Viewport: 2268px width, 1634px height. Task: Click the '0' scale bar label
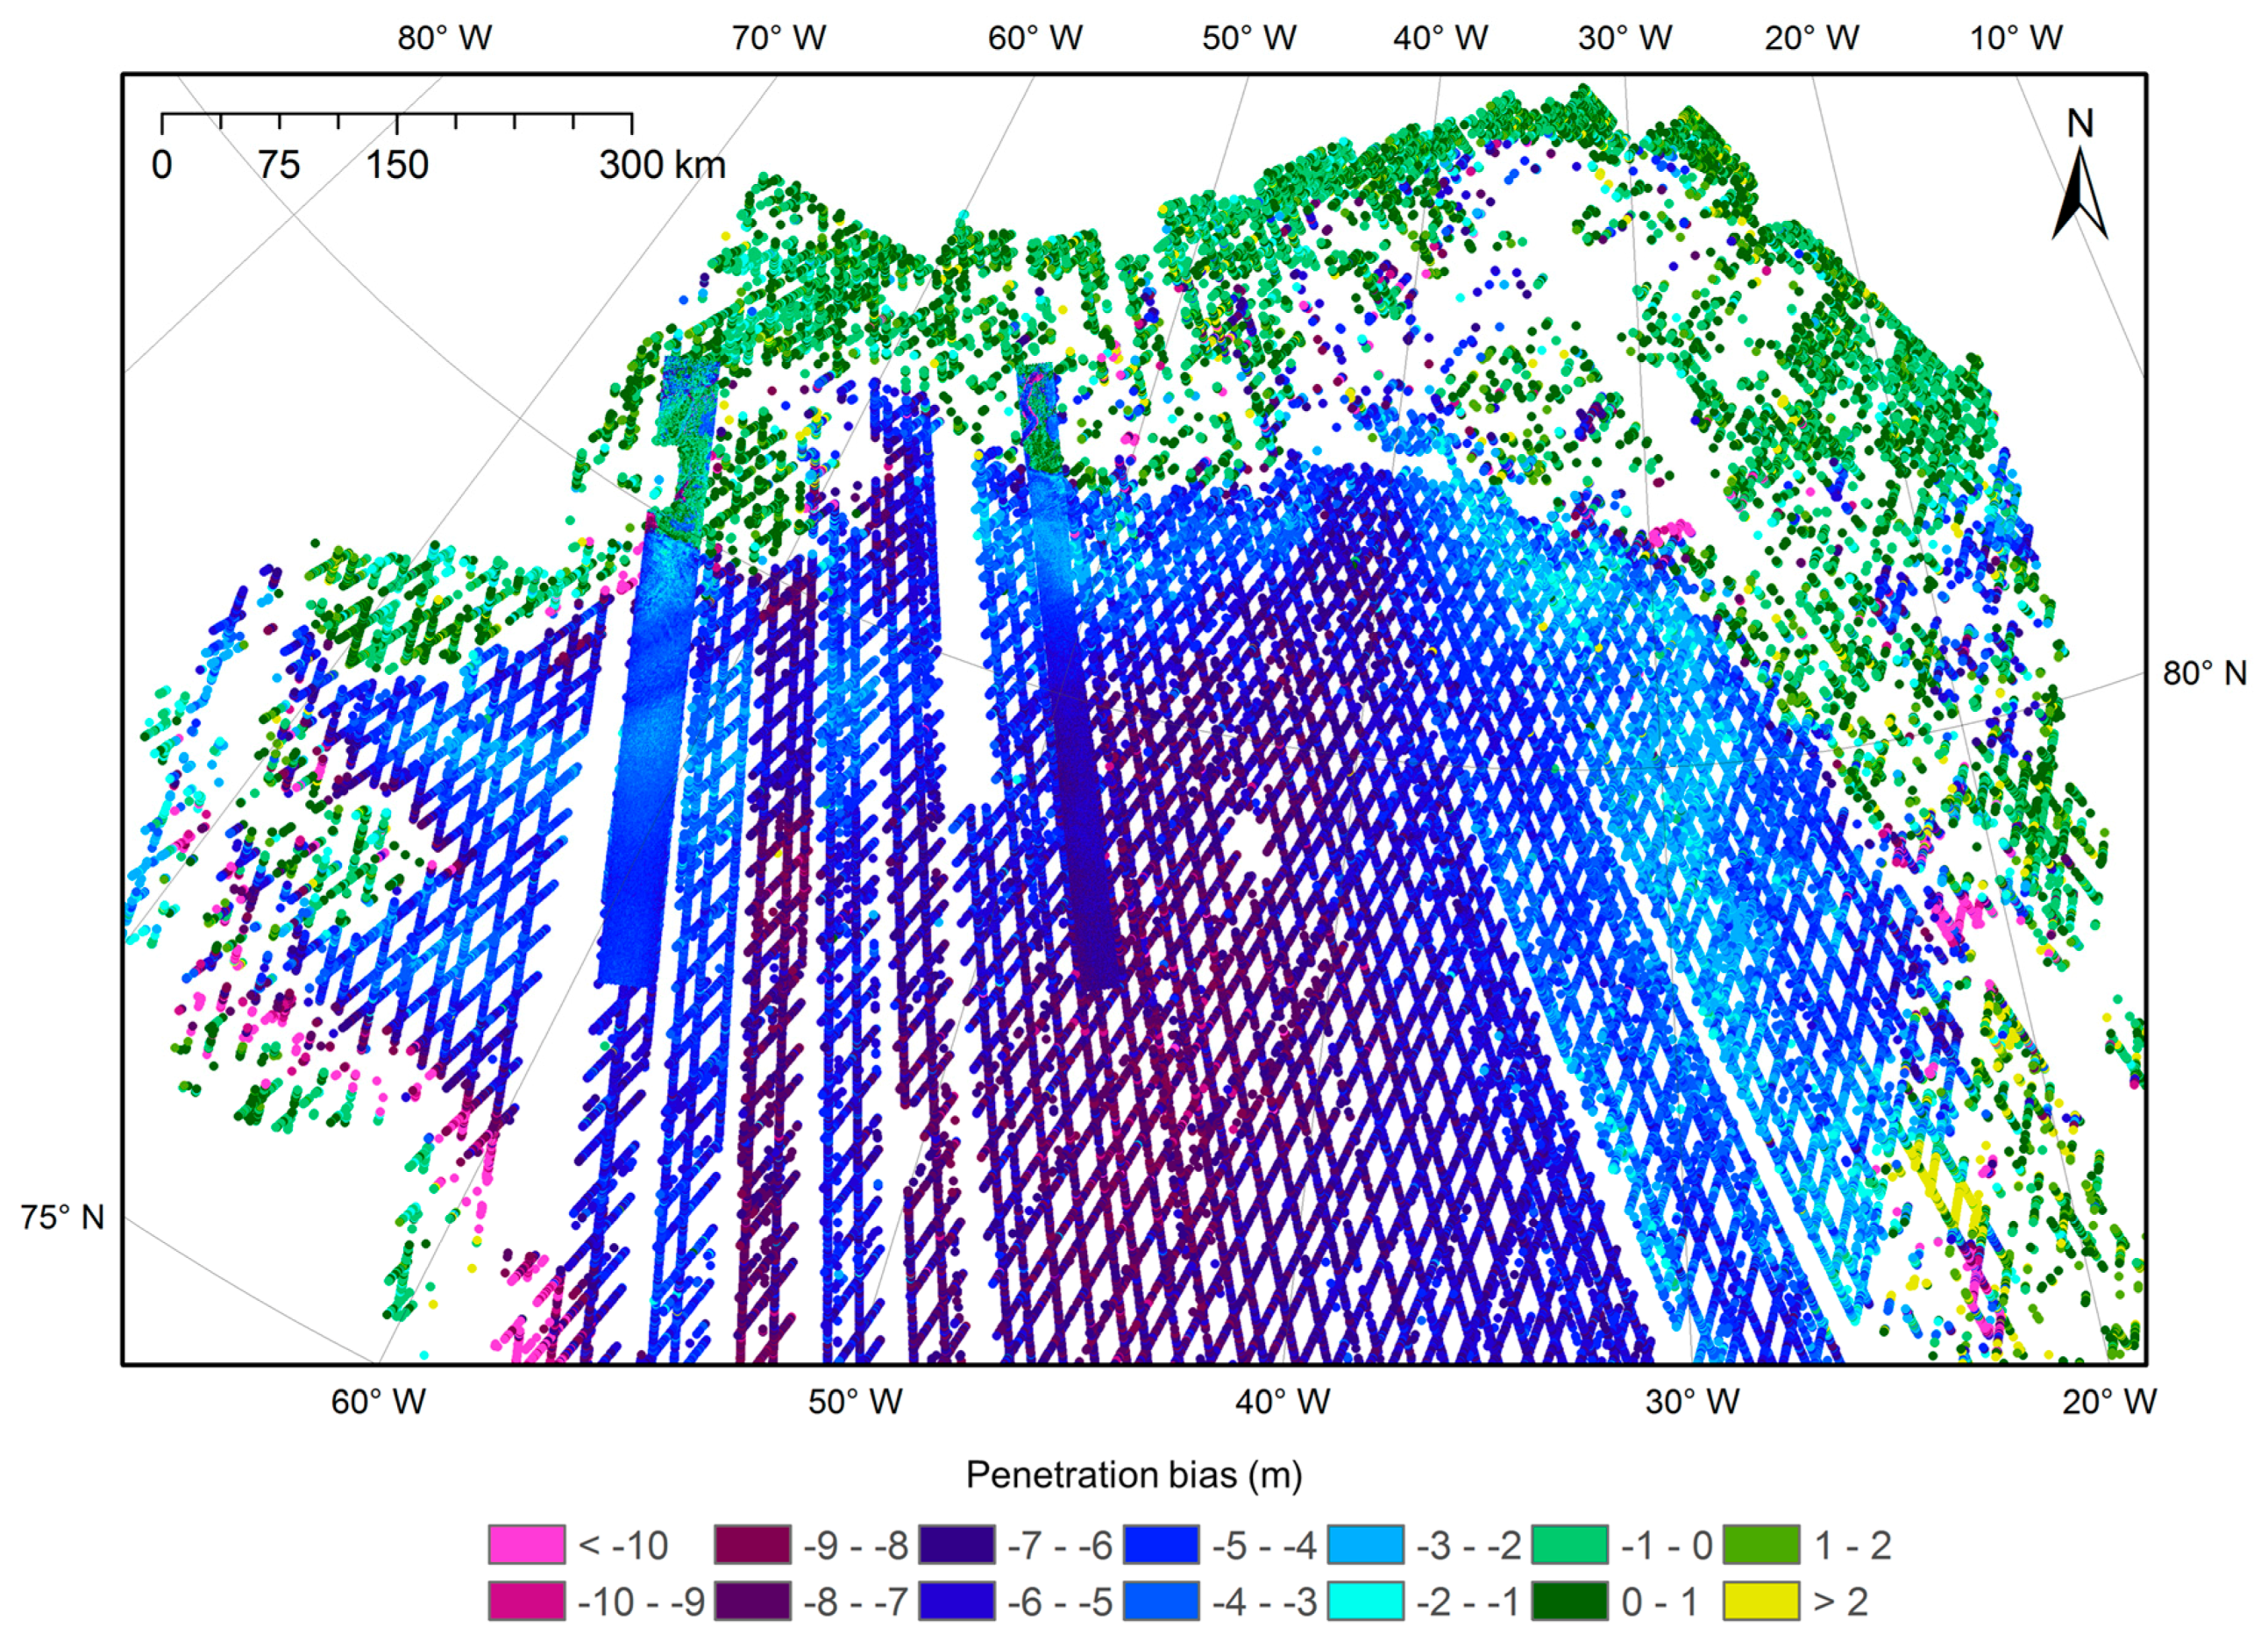click(162, 164)
